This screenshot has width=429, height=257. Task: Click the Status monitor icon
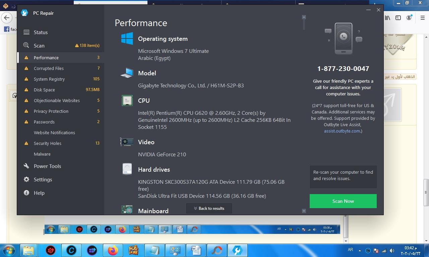(x=26, y=32)
